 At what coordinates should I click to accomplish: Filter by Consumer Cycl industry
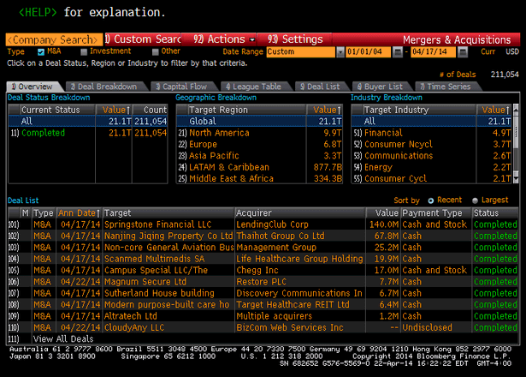tap(395, 178)
